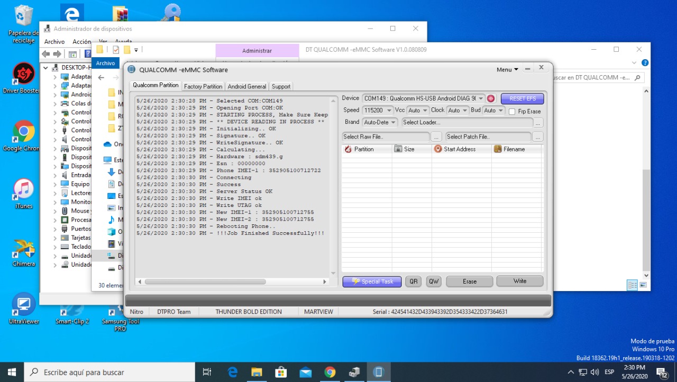The width and height of the screenshot is (677, 382).
Task: Click the Select Loader input field
Action: pyautogui.click(x=466, y=123)
